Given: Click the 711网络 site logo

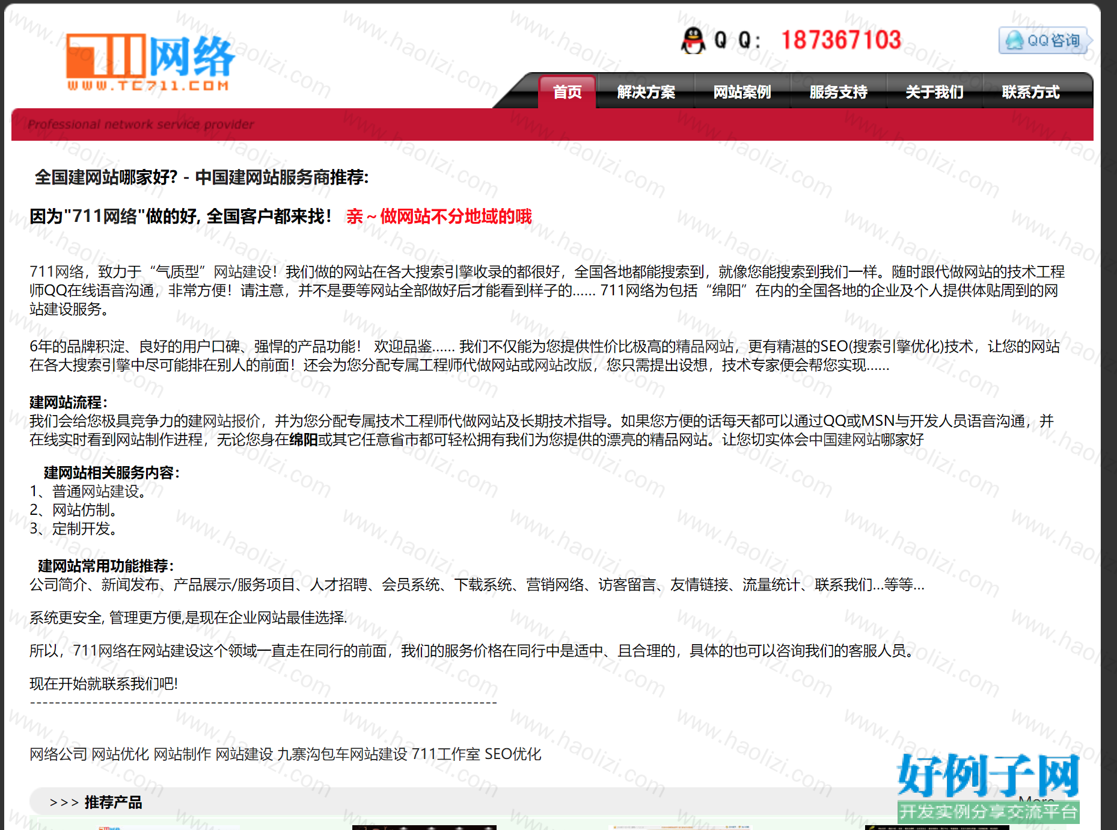Looking at the screenshot, I should (150, 63).
